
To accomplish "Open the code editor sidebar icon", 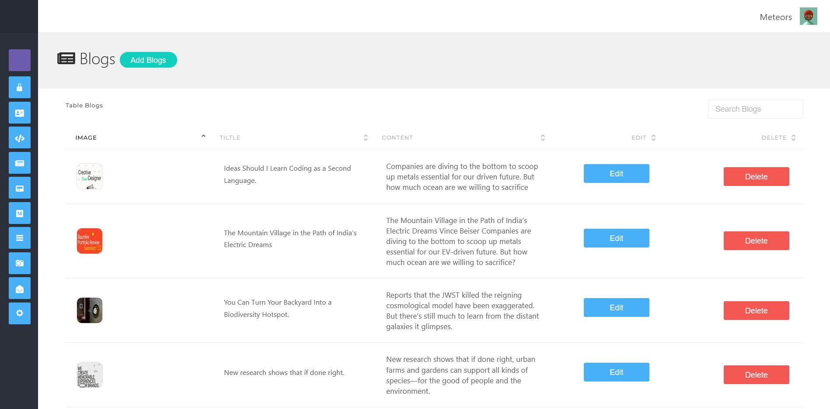I will pyautogui.click(x=19, y=137).
